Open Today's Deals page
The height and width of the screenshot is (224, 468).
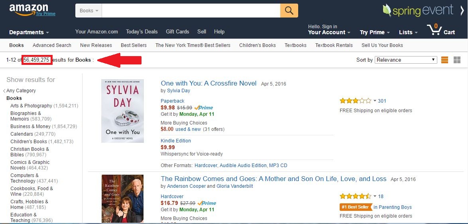pos(142,32)
